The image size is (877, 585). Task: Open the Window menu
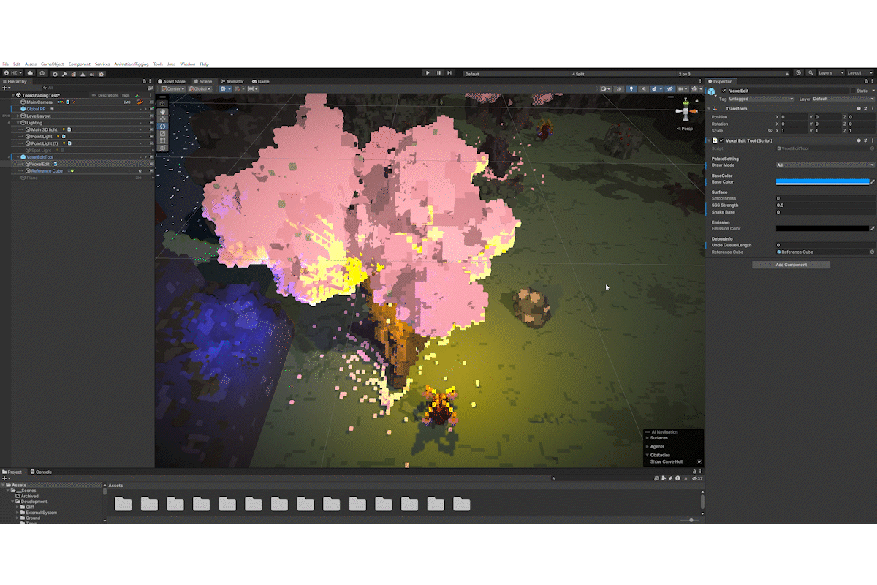(x=187, y=64)
